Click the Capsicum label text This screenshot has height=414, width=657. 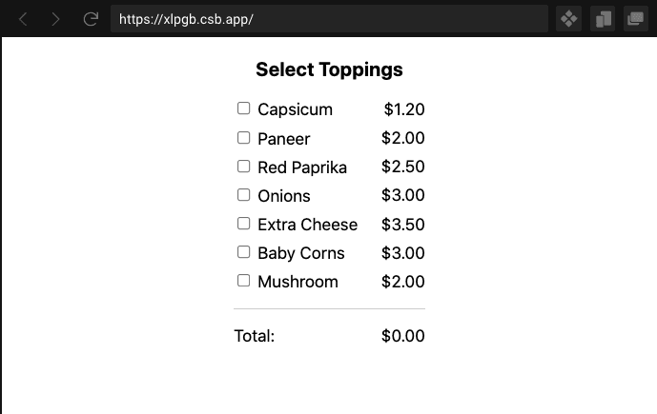click(x=295, y=109)
